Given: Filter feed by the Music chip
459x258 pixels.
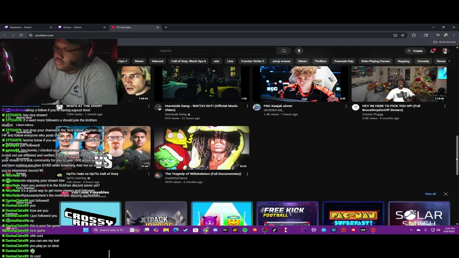Looking at the screenshot, I should pyautogui.click(x=139, y=61).
